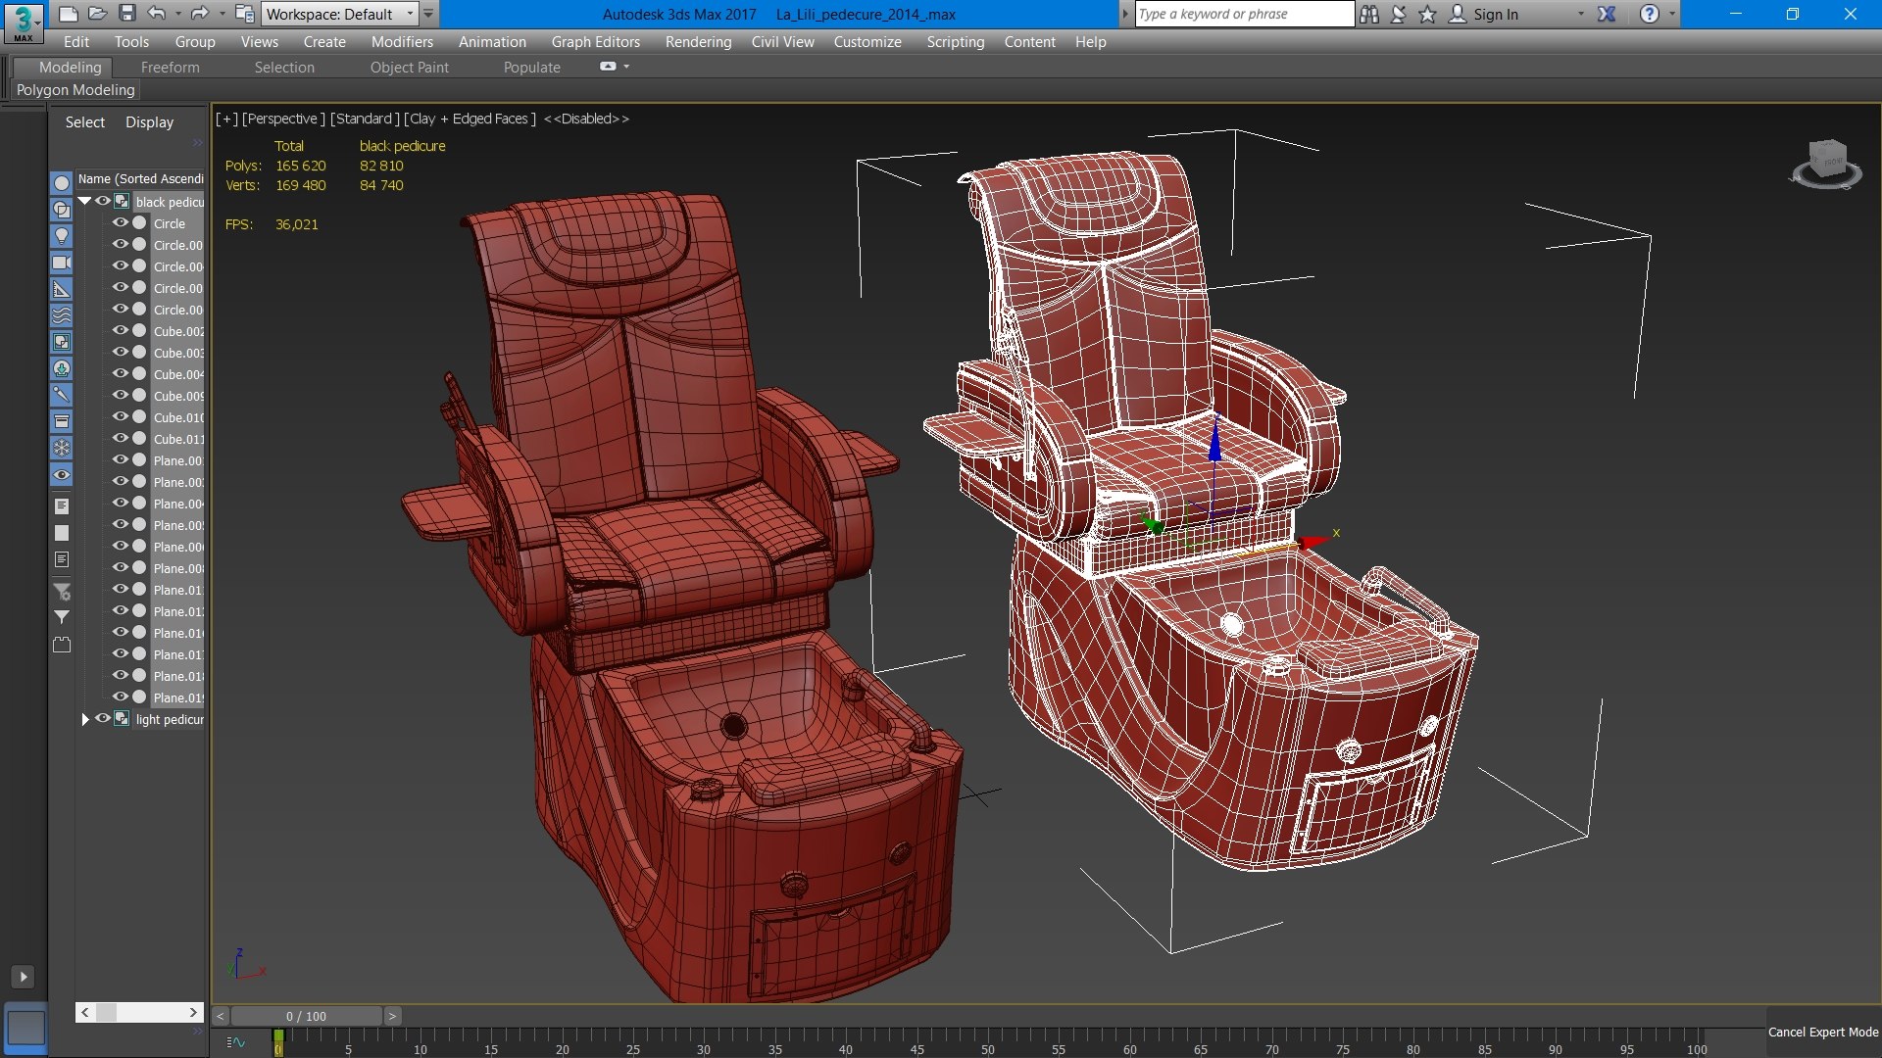Viewport: 1882px width, 1058px height.
Task: Open the Graph Editors menu
Action: click(x=595, y=41)
